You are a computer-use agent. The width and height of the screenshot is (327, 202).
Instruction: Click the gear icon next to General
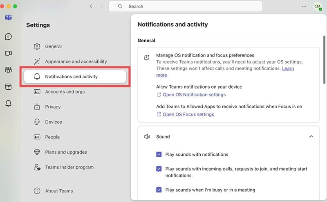click(x=37, y=46)
